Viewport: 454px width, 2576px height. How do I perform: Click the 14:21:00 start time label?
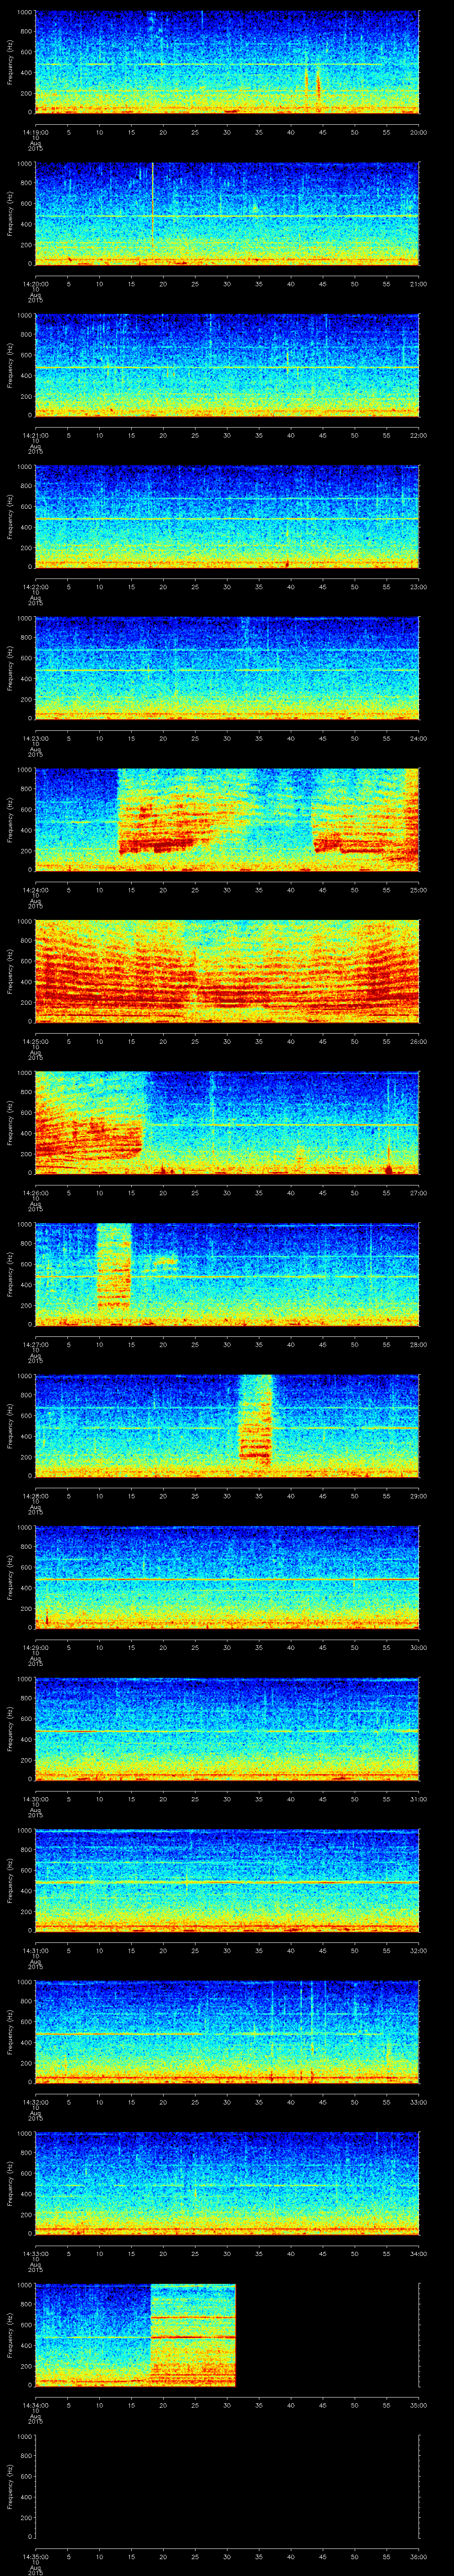(35, 435)
